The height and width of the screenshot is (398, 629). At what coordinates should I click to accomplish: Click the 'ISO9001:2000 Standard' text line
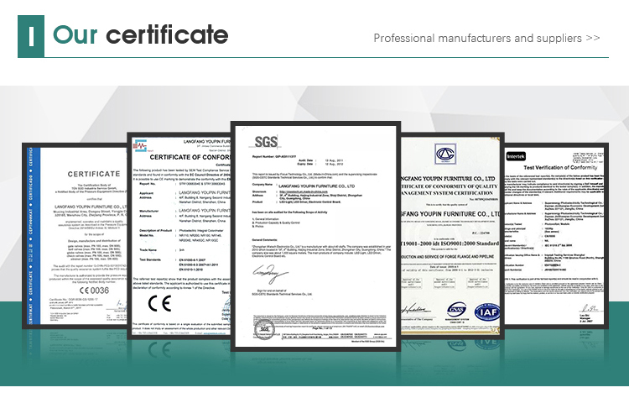[450, 244]
